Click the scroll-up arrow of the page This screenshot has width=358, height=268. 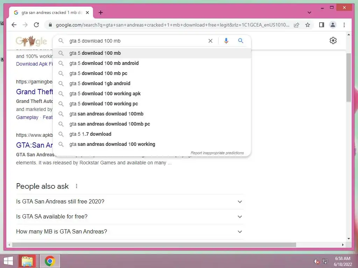349,35
